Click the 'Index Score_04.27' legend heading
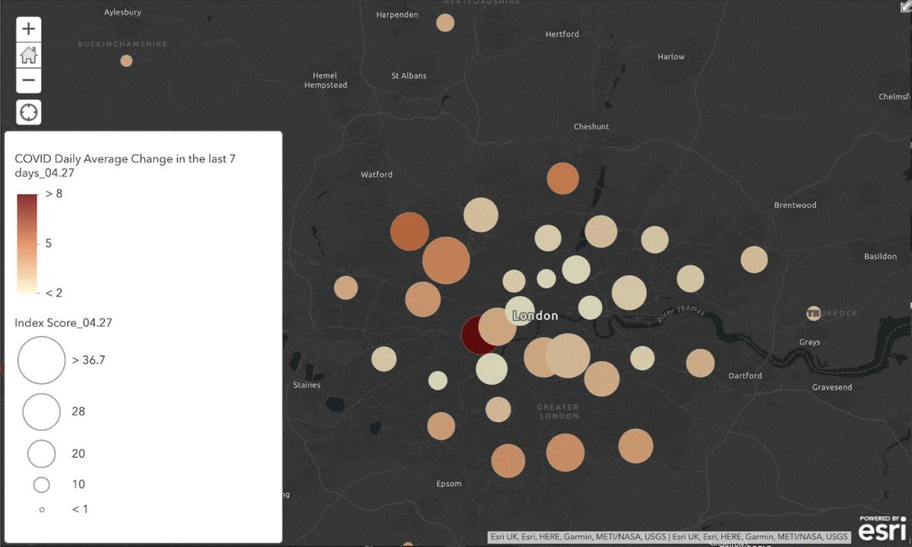This screenshot has height=547, width=912. coord(64,322)
